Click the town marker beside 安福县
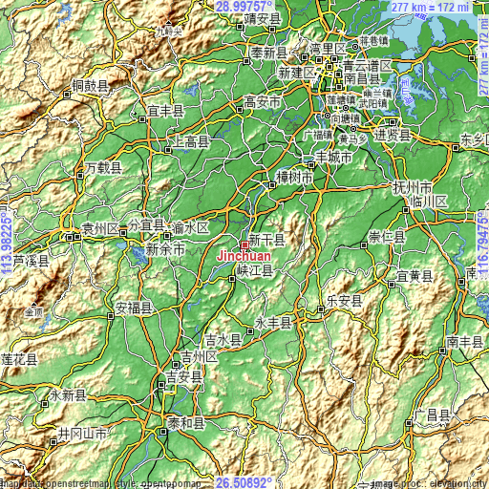The width and height of the screenshot is (489, 489). coord(111,316)
